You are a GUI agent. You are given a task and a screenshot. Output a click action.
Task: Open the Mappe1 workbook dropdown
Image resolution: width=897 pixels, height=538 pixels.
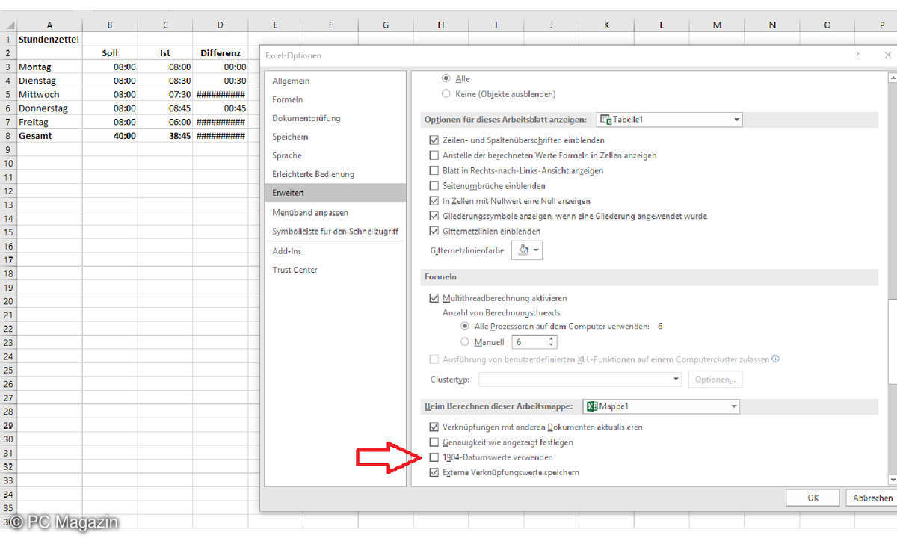click(x=661, y=406)
